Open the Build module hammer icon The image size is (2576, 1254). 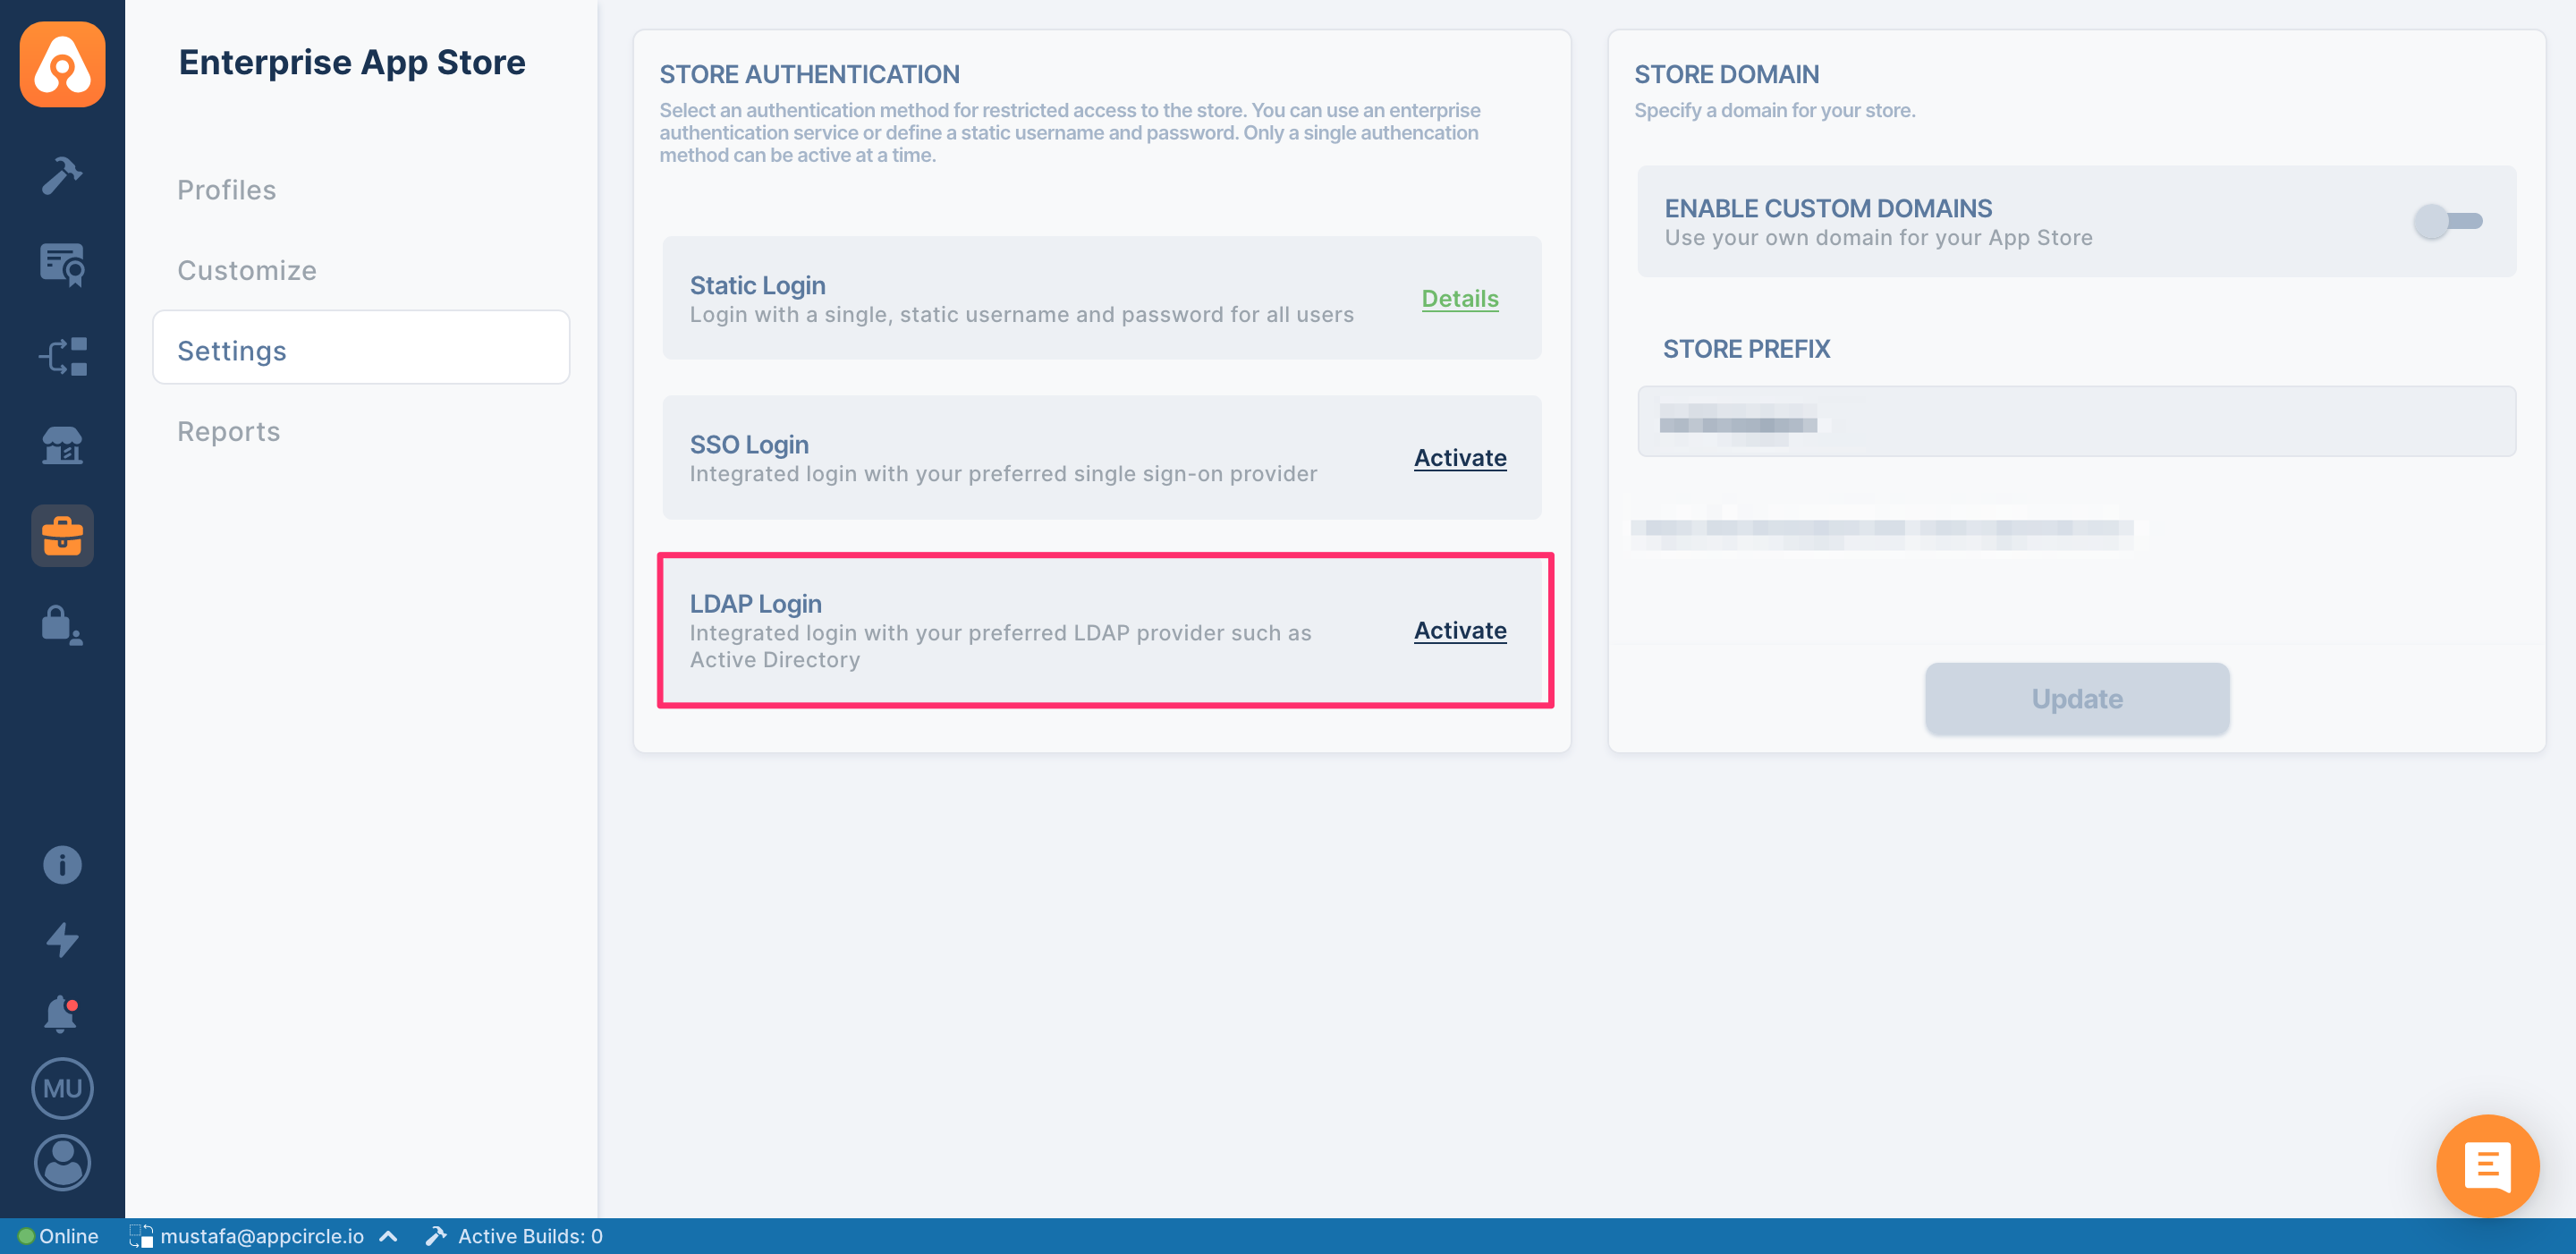click(x=62, y=175)
